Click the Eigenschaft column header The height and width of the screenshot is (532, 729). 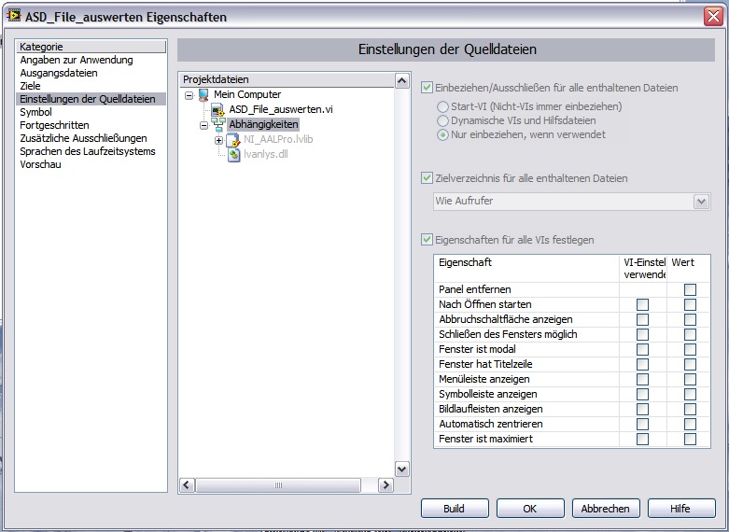(x=526, y=268)
